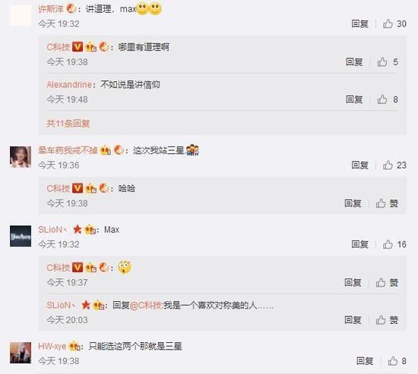Like the 这次我站三星 comment
Viewport: 418px width, 374px height.
click(394, 165)
